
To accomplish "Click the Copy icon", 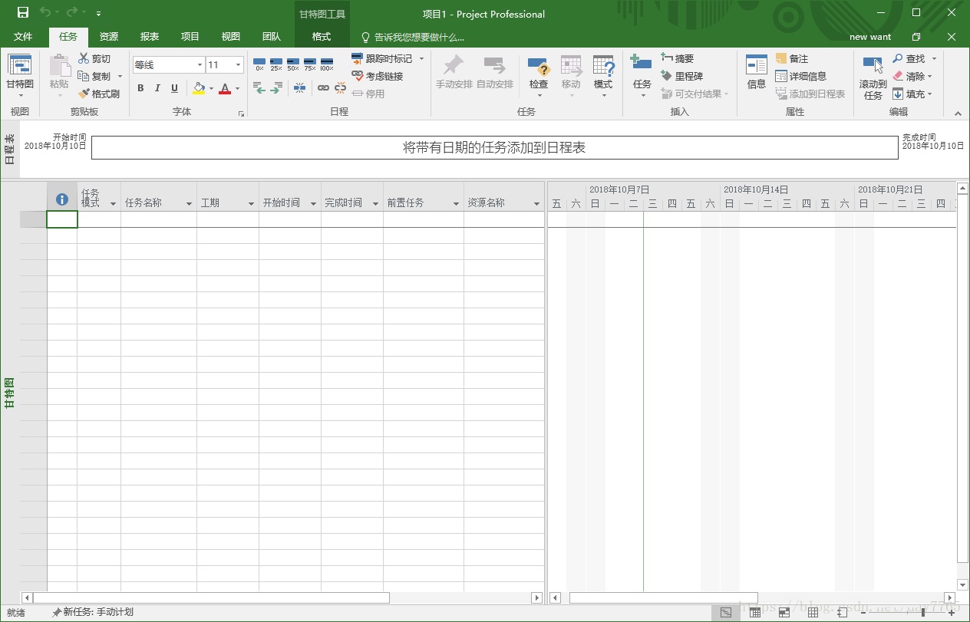I will point(84,76).
